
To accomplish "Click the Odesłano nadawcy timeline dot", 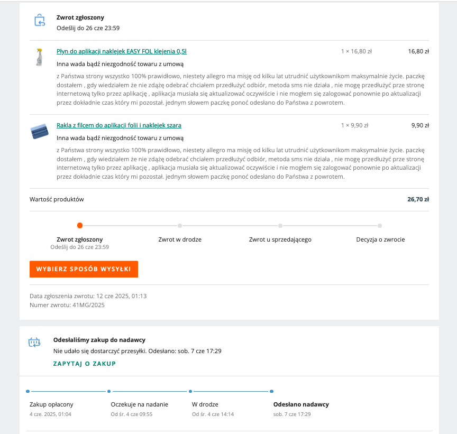I will click(272, 391).
